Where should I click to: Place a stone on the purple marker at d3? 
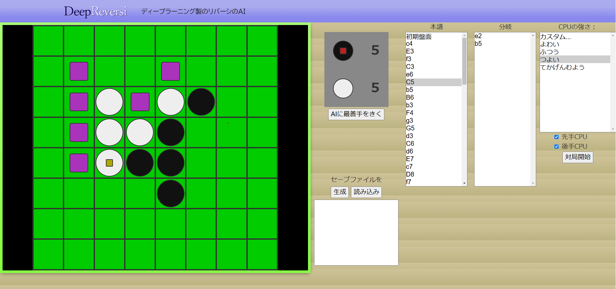pos(140,102)
